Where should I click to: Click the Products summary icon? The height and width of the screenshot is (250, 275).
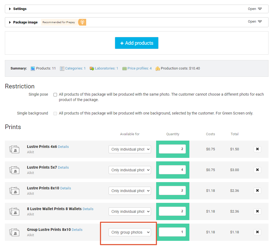(33, 69)
